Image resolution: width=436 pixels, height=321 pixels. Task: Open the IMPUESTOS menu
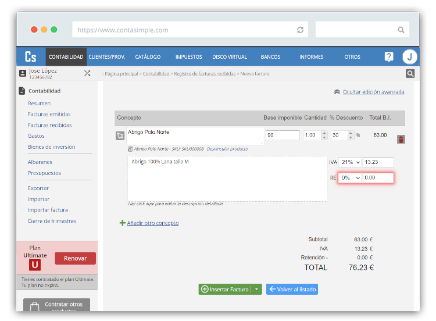click(188, 57)
